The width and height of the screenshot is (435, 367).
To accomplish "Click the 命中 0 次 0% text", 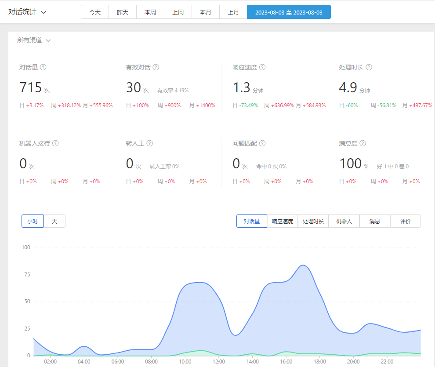I will coord(271,167).
